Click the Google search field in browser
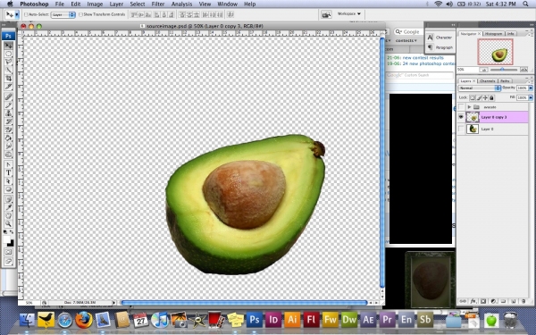 [408, 32]
